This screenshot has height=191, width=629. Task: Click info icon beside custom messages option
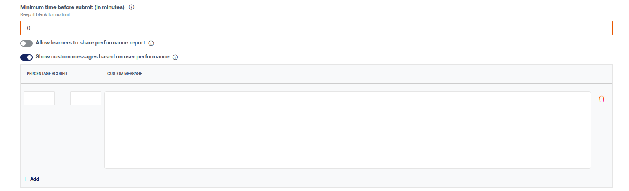pos(175,57)
